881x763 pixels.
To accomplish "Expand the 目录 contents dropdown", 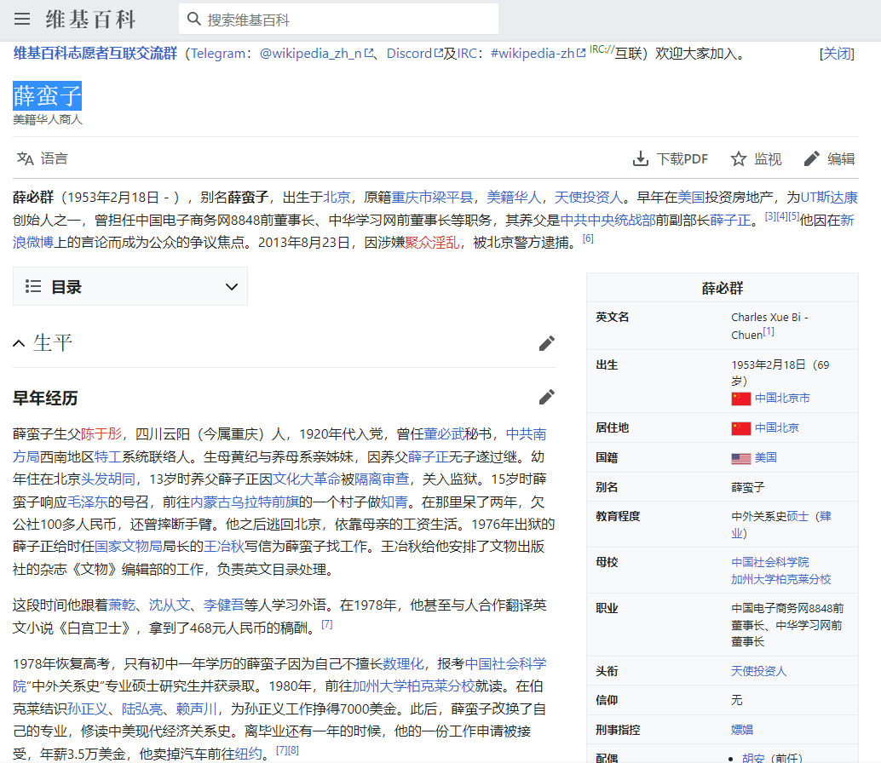I will (232, 287).
